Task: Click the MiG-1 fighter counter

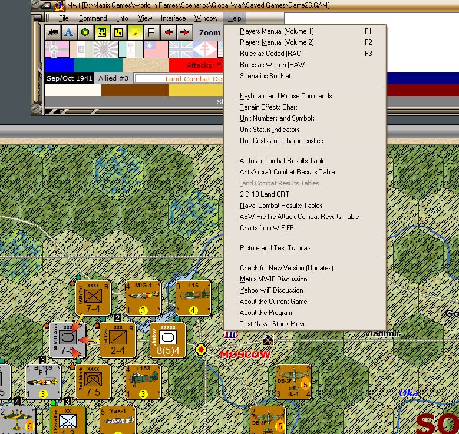Action: 143,298
